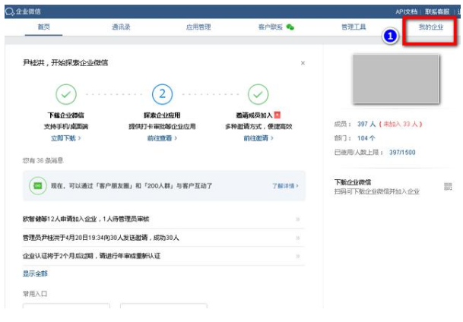Click the 下载企业微信 checkmark step icon
Screen dimensions: 463x322
pyautogui.click(x=66, y=94)
